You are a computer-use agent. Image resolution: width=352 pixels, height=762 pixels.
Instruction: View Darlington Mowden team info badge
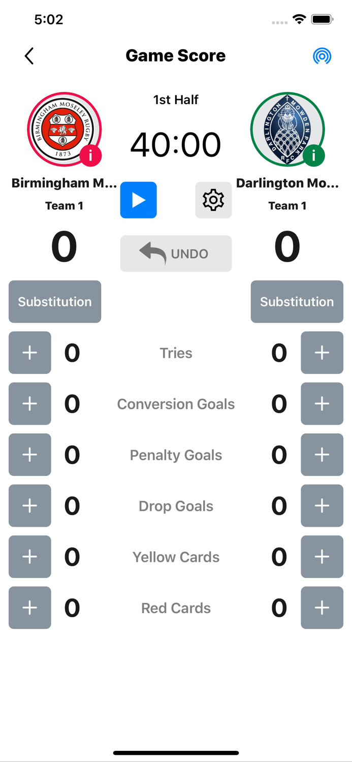[314, 155]
